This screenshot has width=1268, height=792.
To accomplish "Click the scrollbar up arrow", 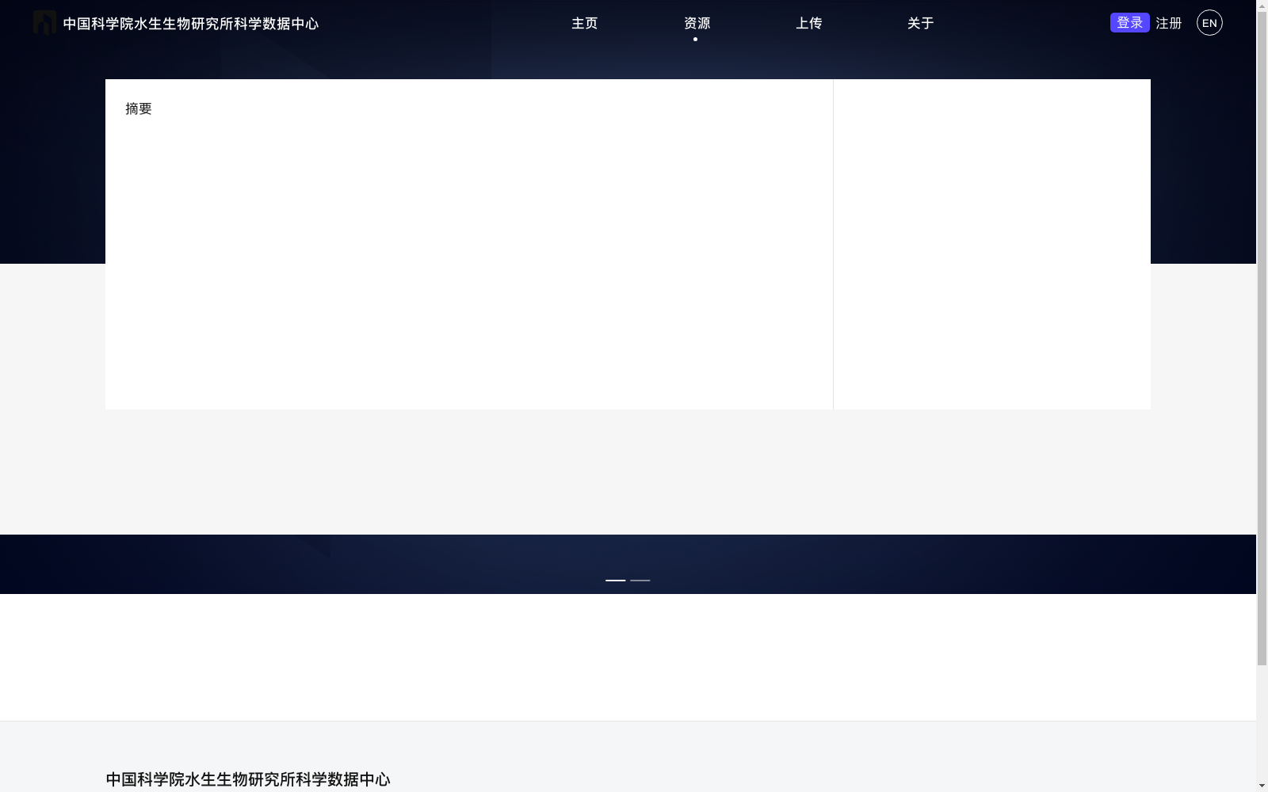I will [x=1262, y=6].
